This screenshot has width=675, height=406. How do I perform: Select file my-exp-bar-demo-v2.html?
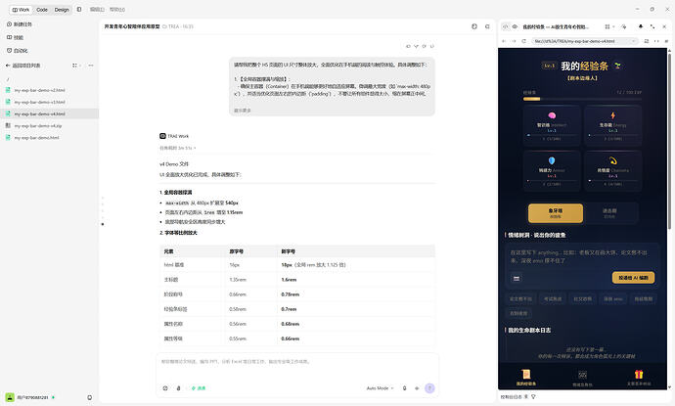39,90
